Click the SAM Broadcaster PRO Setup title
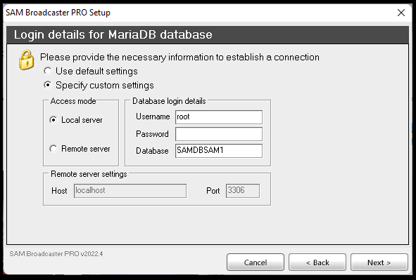416x280 pixels. [58, 13]
